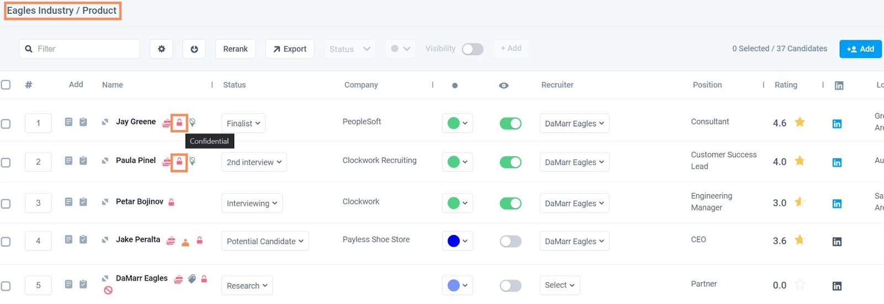Viewport: 884px width, 304px height.
Task: Check the select-all checkbox in the header
Action: tap(6, 85)
